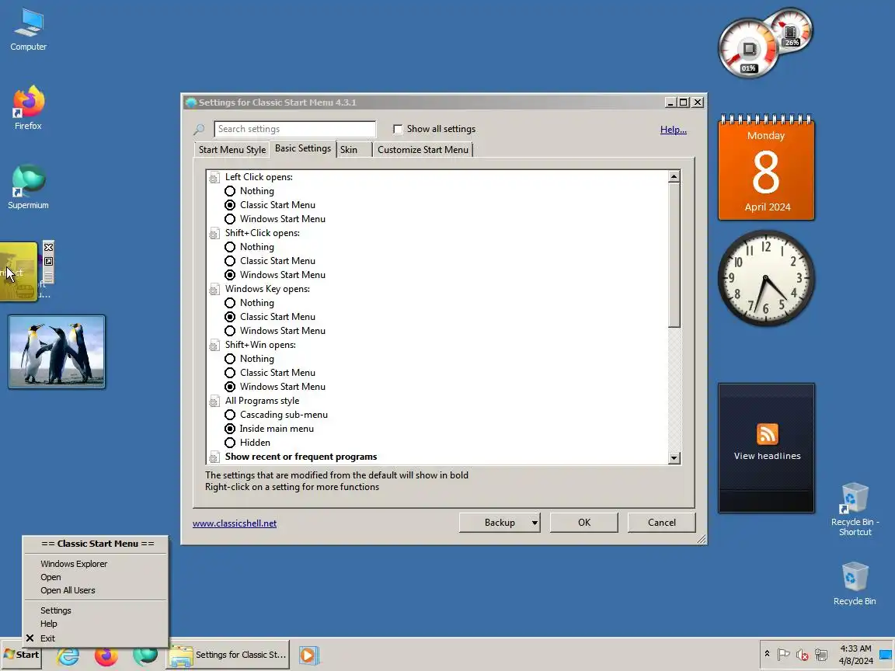Click View headlines in the feed gadget
This screenshot has width=895, height=671.
[767, 456]
